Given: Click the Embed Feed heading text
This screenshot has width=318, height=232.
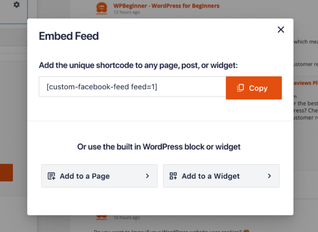Looking at the screenshot, I should click(69, 37).
